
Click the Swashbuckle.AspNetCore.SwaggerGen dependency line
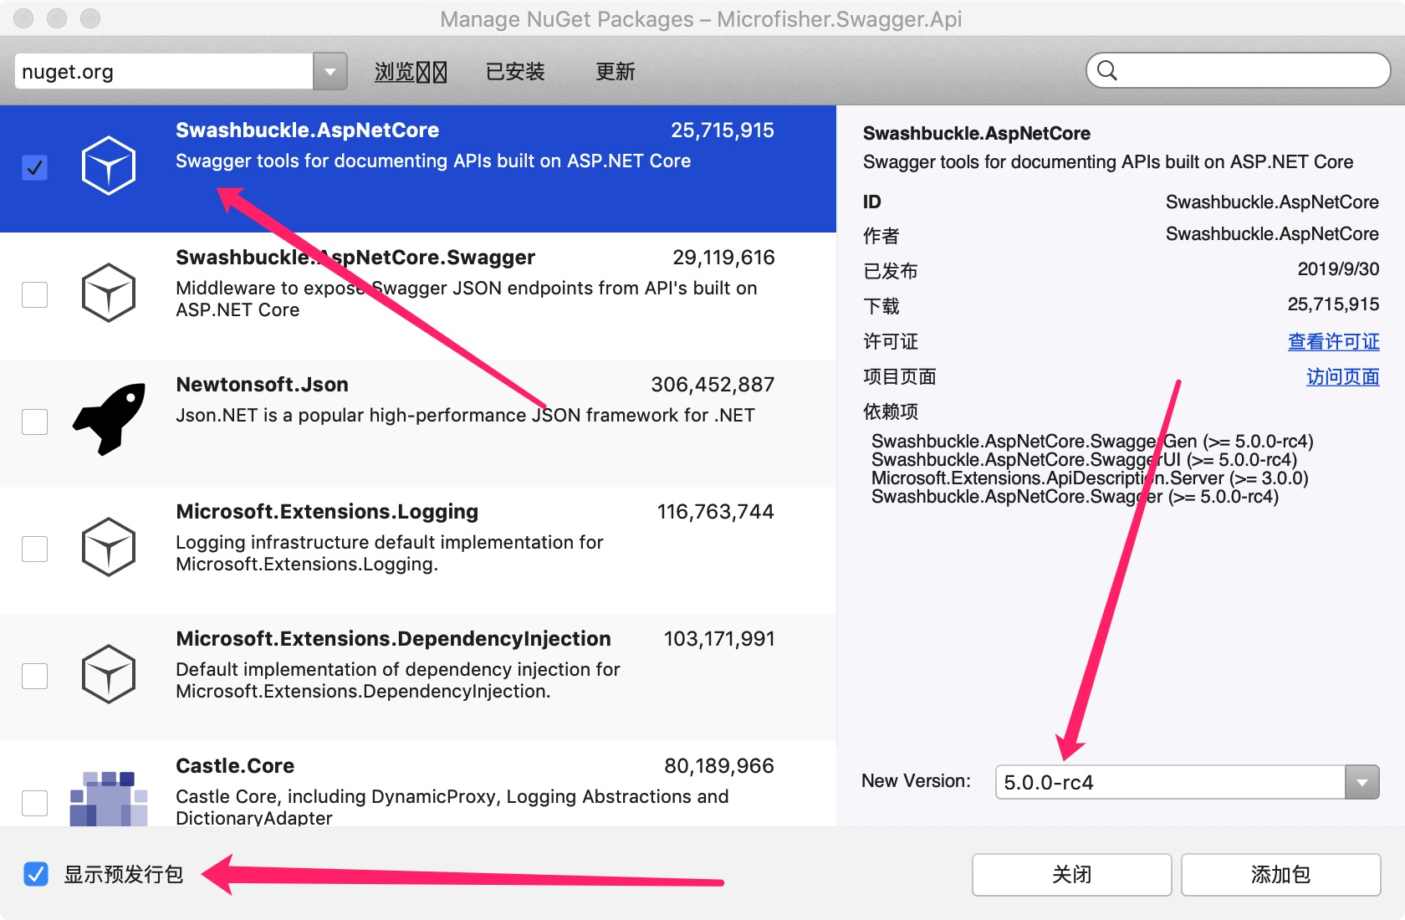point(1092,442)
